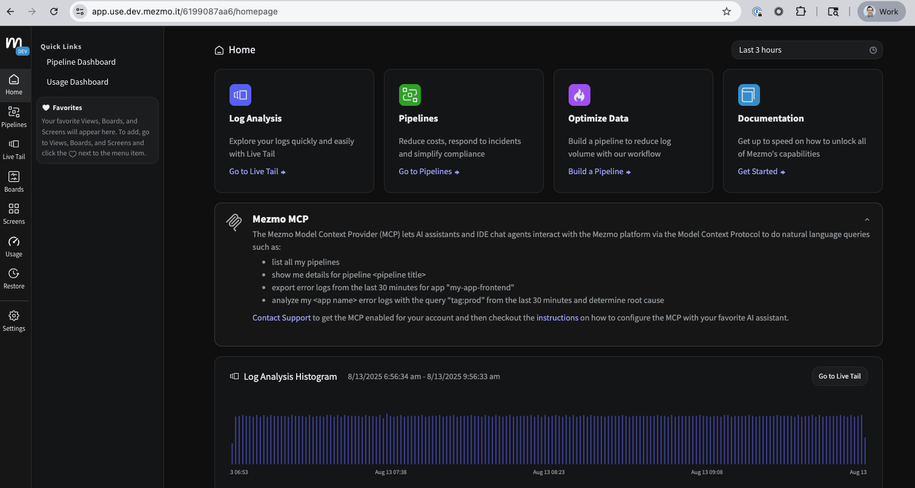The height and width of the screenshot is (488, 915).
Task: Open the browser Extensions puzzle icon
Action: [x=801, y=11]
